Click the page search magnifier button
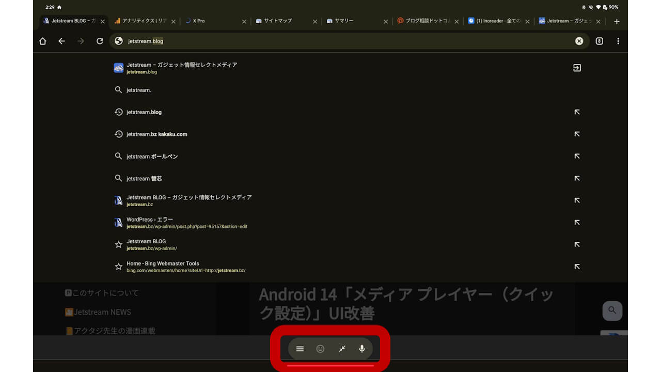Image resolution: width=661 pixels, height=372 pixels. pos(612,311)
